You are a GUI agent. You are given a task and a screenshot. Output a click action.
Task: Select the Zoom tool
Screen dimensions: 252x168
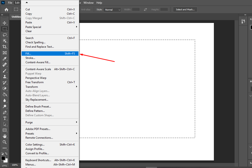coord(4,142)
